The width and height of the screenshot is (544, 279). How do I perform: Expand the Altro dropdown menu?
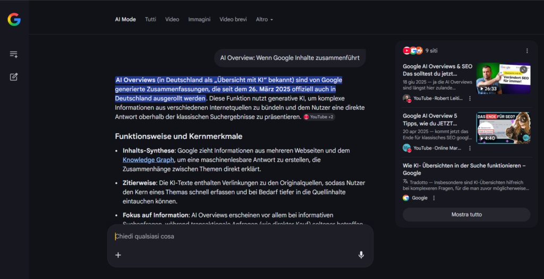(x=265, y=20)
